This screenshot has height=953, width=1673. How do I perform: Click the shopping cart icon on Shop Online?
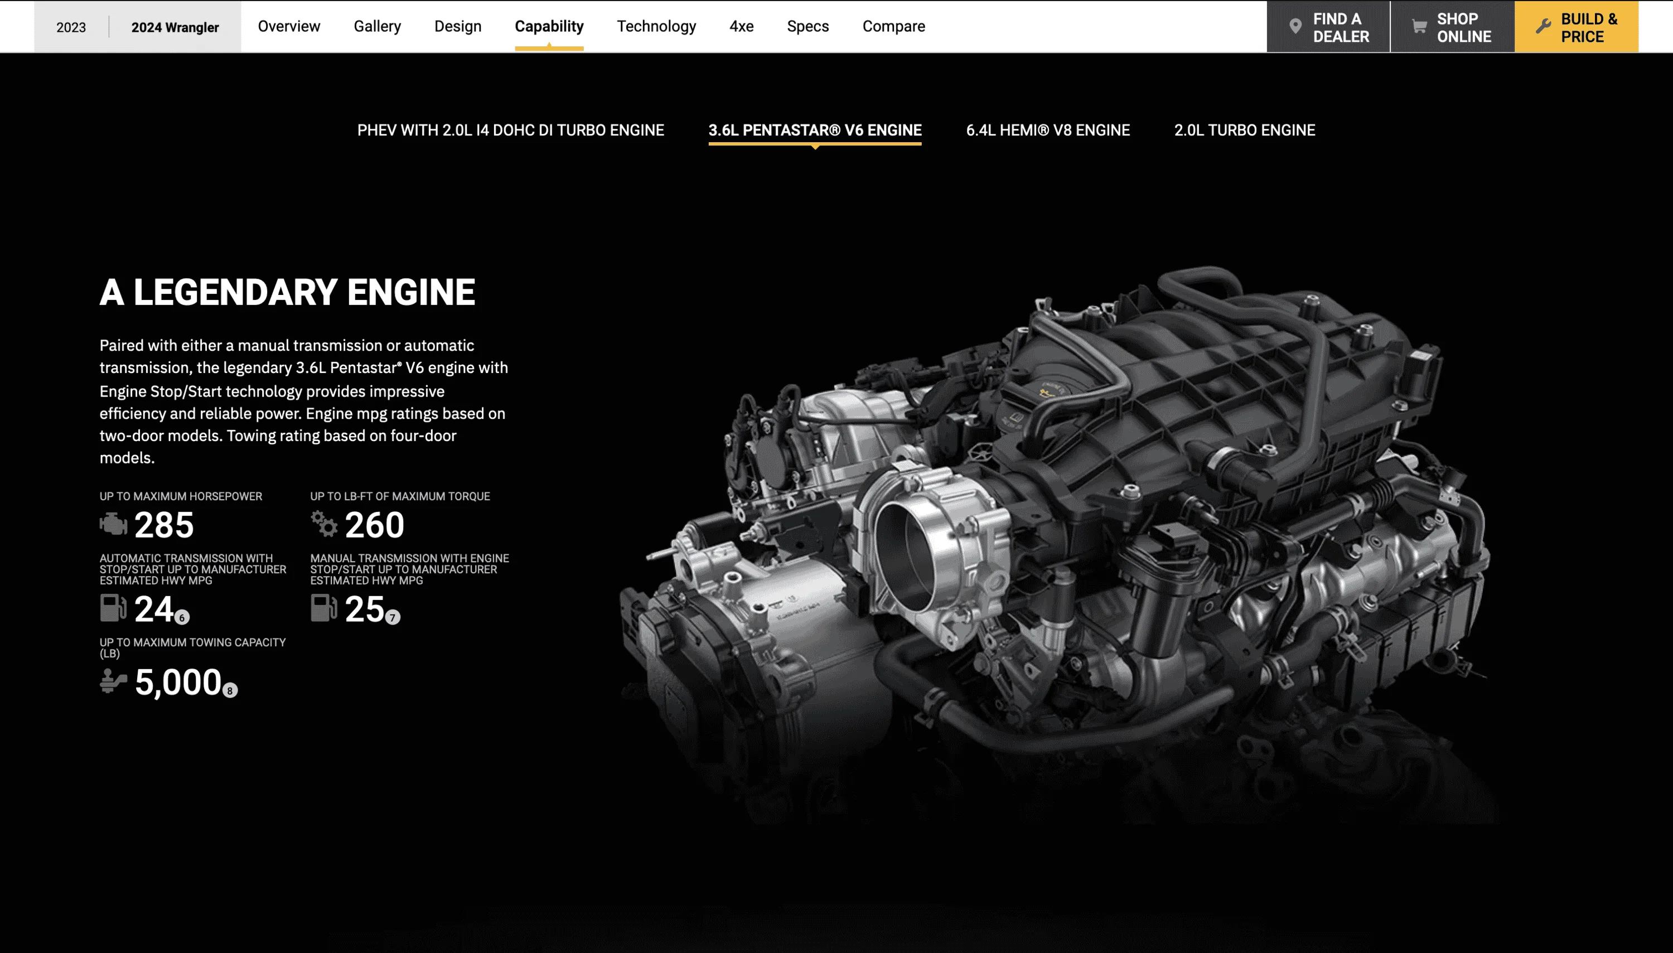click(x=1418, y=27)
